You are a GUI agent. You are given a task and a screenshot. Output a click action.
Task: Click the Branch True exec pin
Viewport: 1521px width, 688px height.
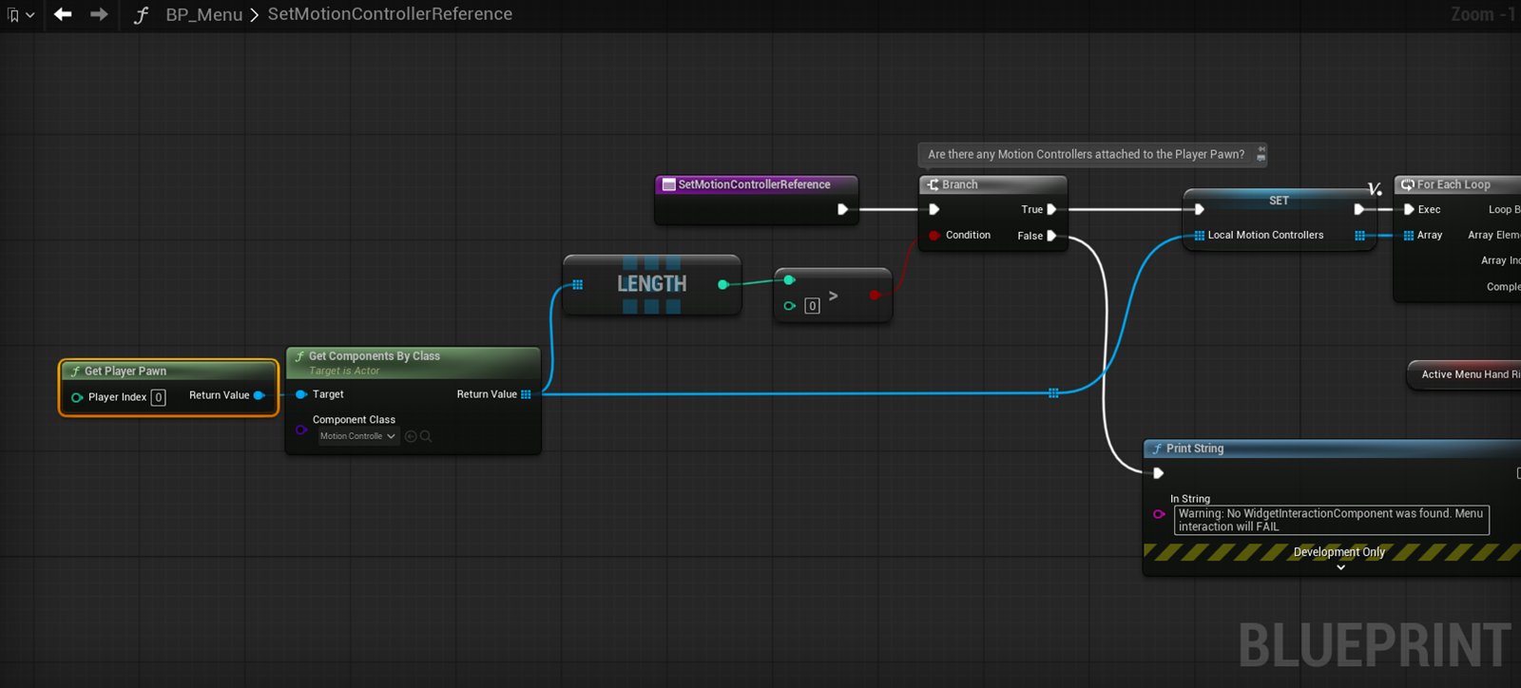[x=1051, y=209]
